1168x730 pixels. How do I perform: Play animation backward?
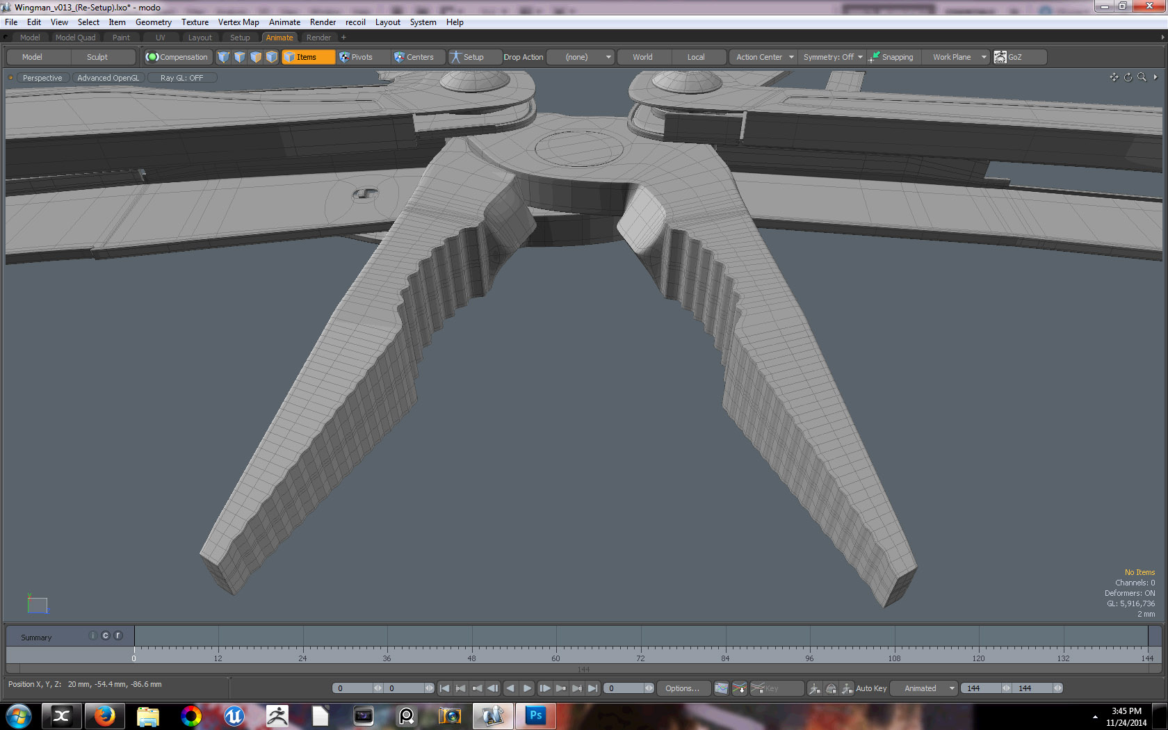(x=510, y=688)
